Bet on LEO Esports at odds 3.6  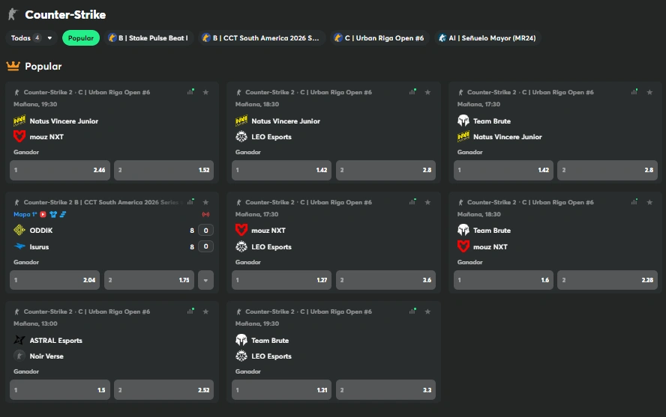tap(385, 280)
